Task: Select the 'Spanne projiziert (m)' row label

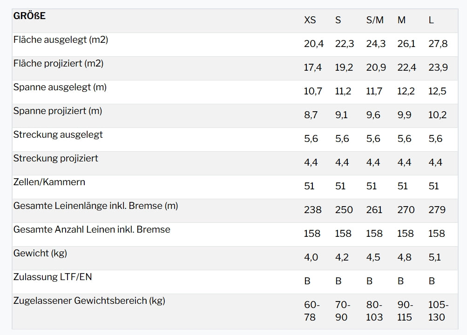Action: point(57,111)
